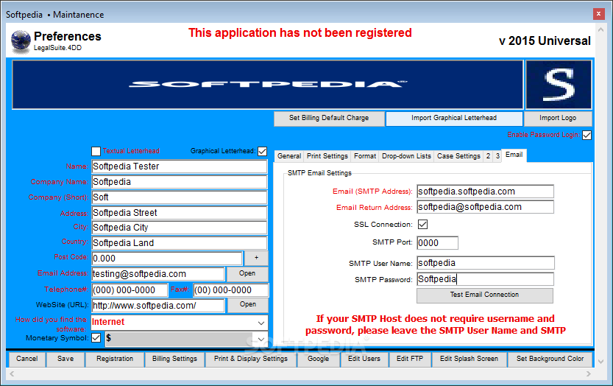Screen dimensions: 613x386
Task: Toggle the Textual Letterhead checkbox
Action: (96, 151)
